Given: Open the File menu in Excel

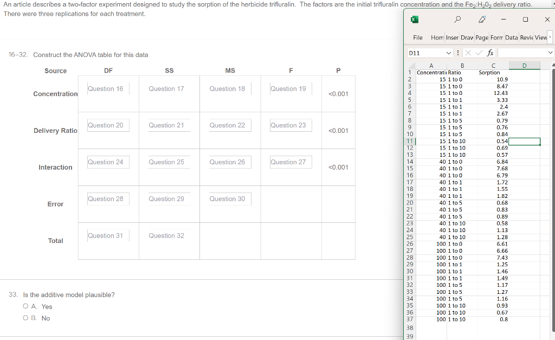Looking at the screenshot, I should point(418,37).
